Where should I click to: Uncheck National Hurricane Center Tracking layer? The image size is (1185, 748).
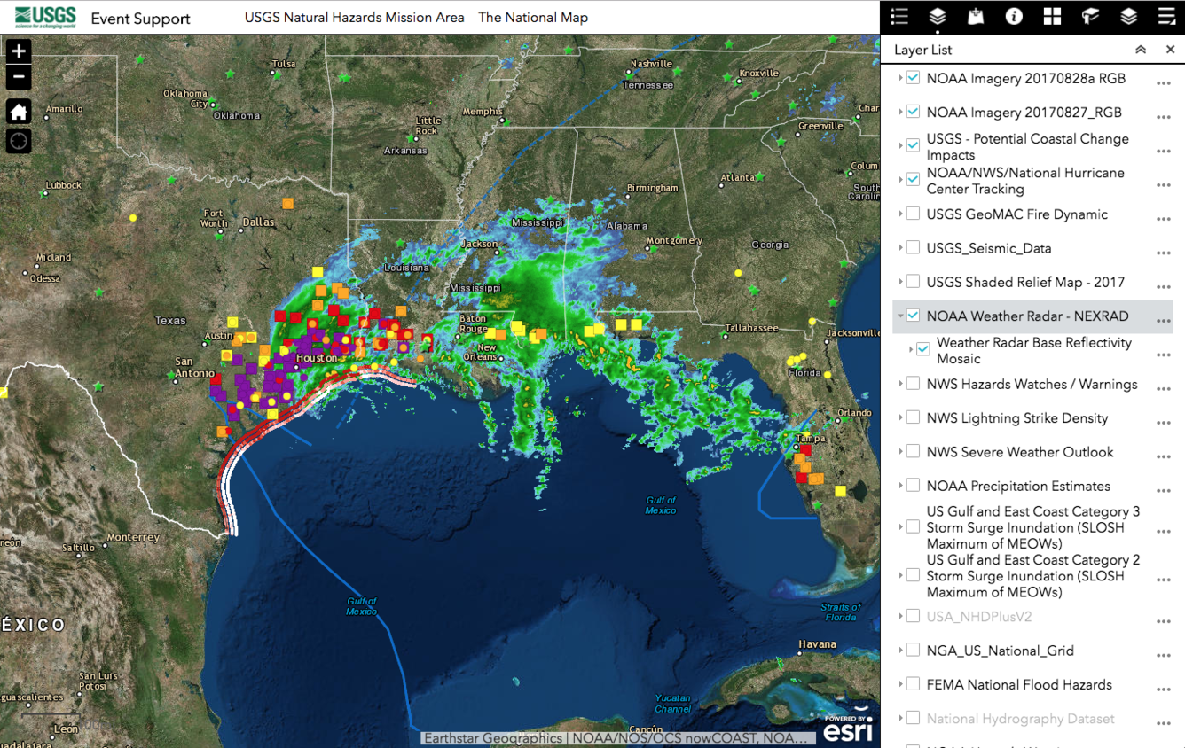[x=913, y=179]
